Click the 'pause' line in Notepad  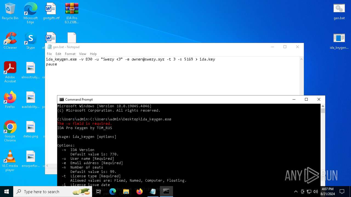pyautogui.click(x=52, y=64)
